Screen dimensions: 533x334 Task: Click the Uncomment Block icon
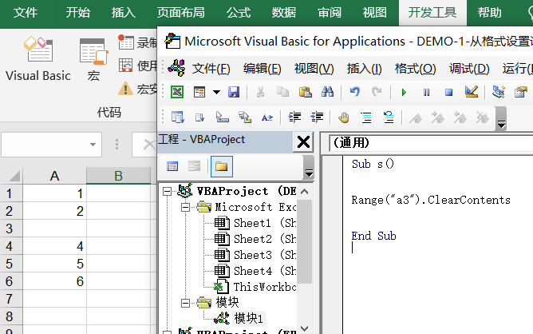pos(389,117)
